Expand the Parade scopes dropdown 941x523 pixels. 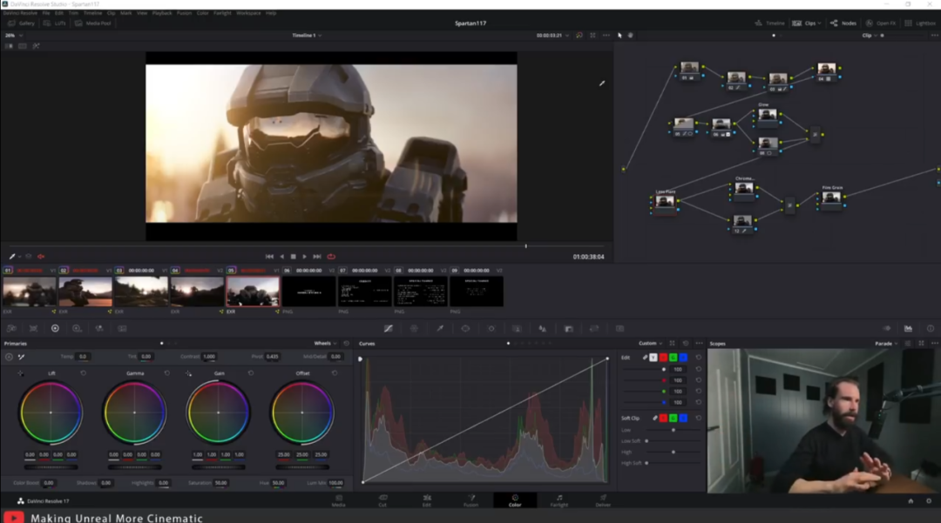pyautogui.click(x=888, y=344)
